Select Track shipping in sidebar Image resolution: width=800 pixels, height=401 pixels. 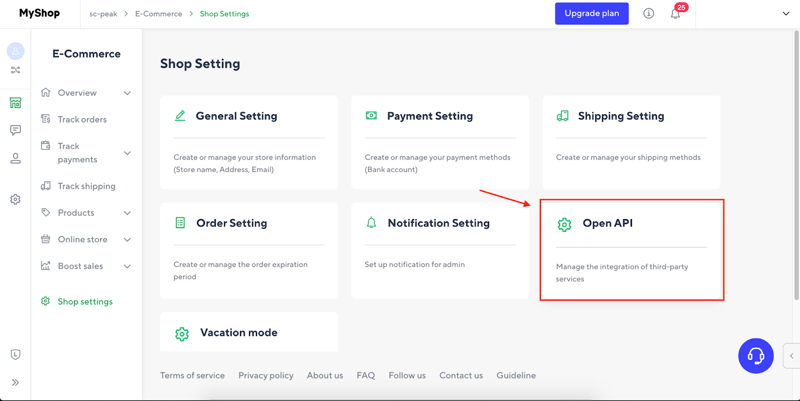point(86,186)
